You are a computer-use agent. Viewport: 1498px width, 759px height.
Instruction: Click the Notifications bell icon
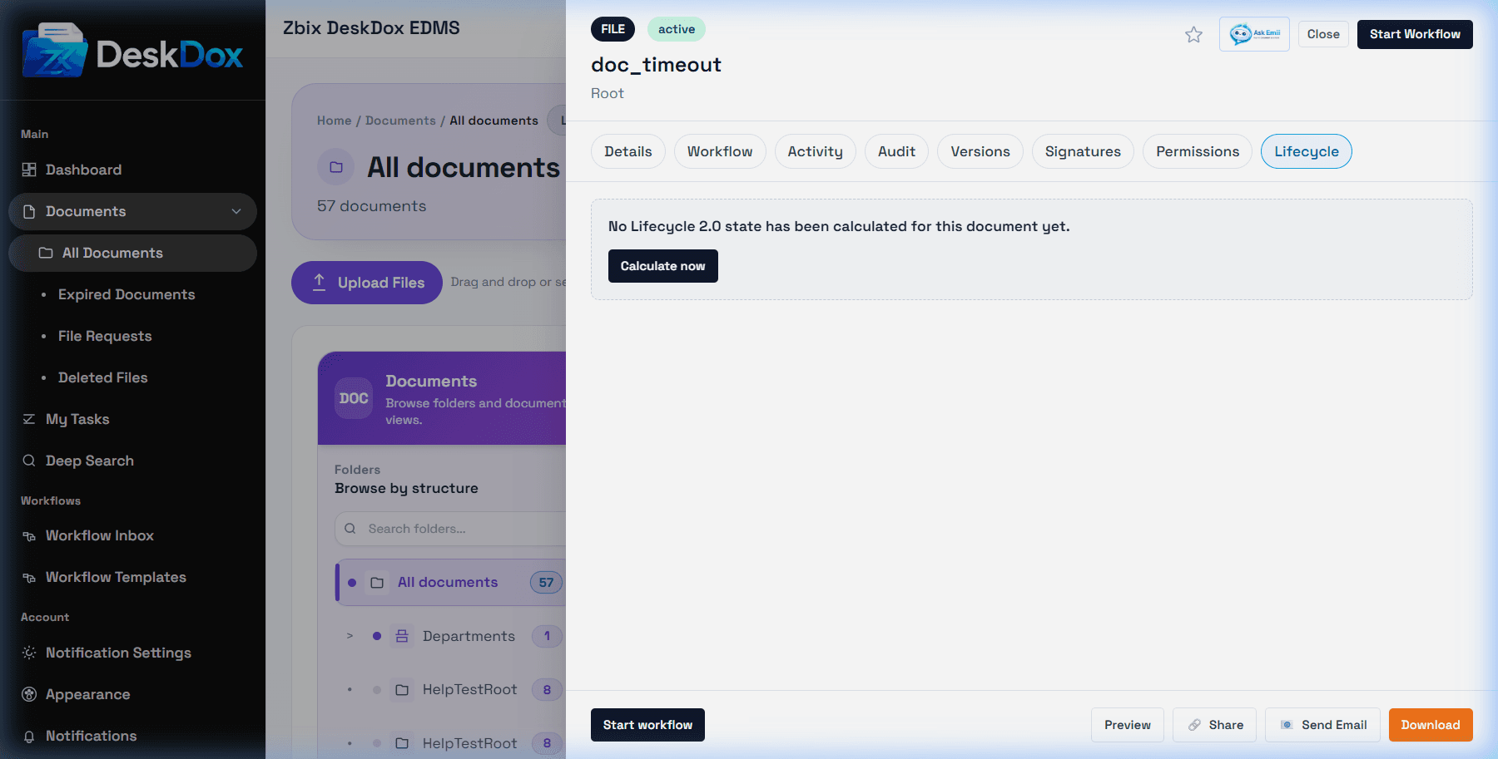(x=29, y=737)
